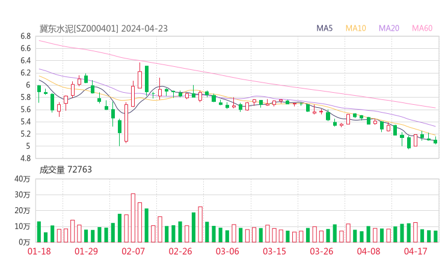Viewport: 445px width, 265px height.
Task: Click the tallest red volume bar above 30万
Action: coord(133,218)
